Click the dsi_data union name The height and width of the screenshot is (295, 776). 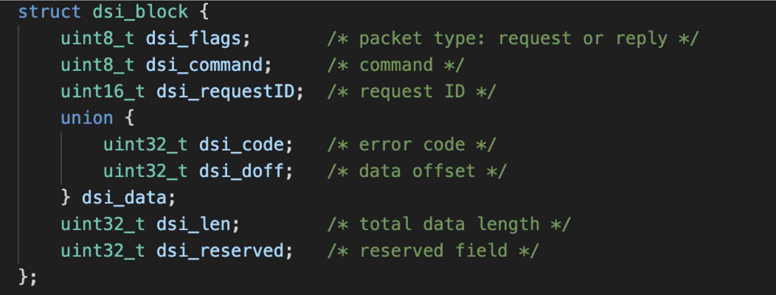[124, 198]
